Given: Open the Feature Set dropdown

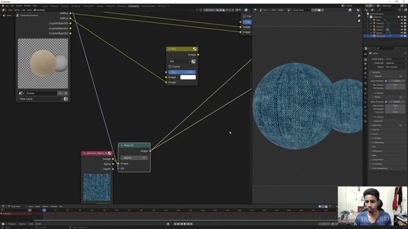Looking at the screenshot, I should coord(395,63).
